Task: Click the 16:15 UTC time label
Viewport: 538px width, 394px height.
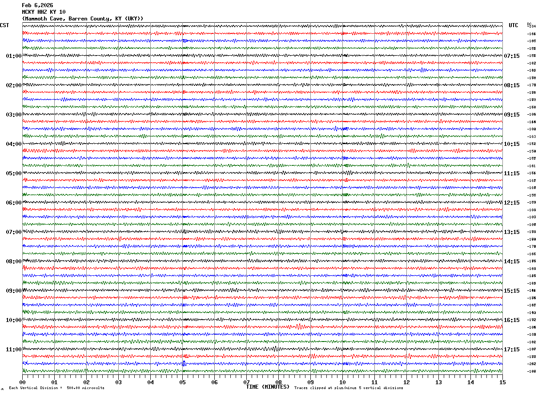Action: click(x=512, y=320)
